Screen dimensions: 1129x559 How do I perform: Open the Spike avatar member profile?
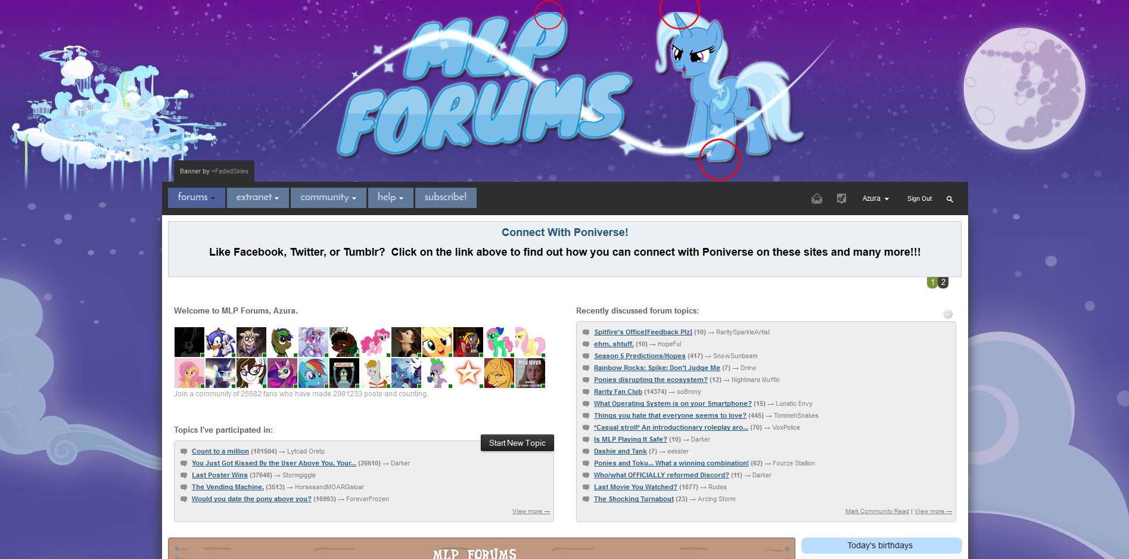pyautogui.click(x=437, y=373)
